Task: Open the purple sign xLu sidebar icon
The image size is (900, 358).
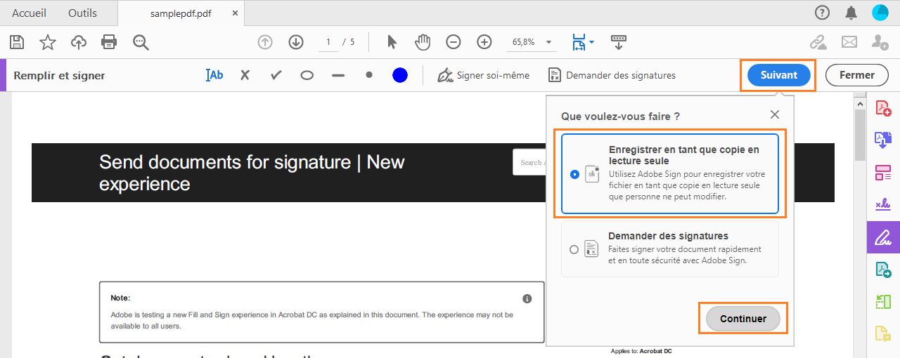Action: 883,204
